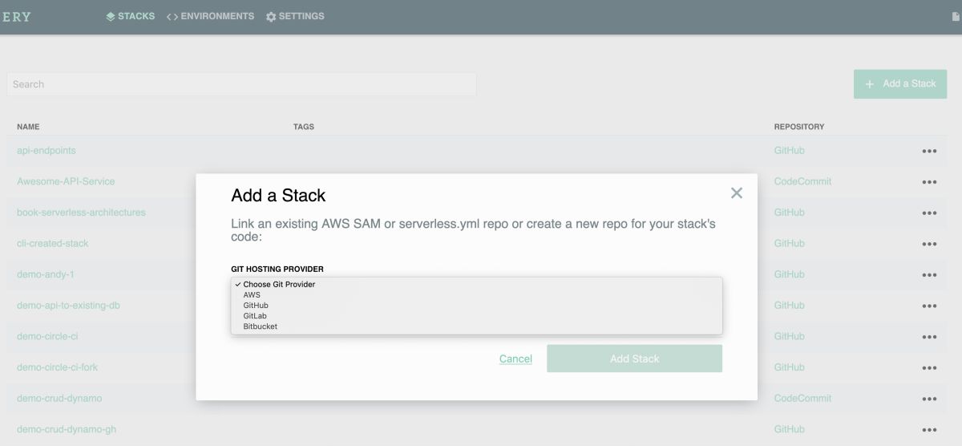Open three-dot menu for demo-andy-1
The height and width of the screenshot is (446, 962).
[929, 275]
